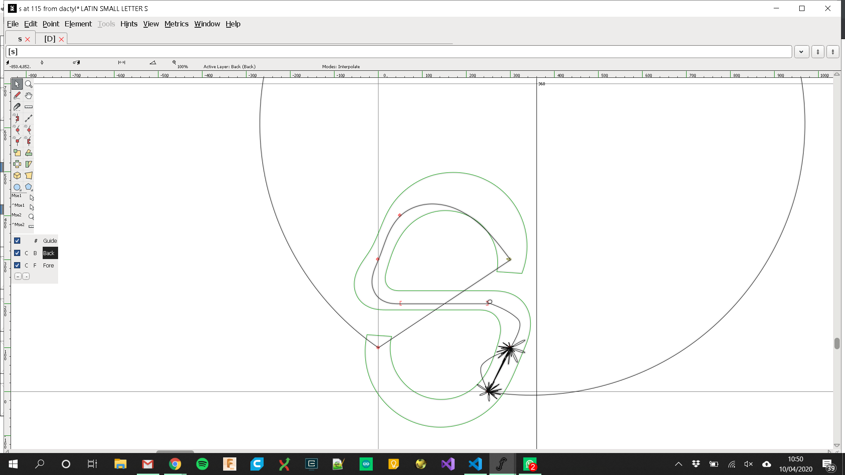Image resolution: width=845 pixels, height=475 pixels.
Task: Click the red point at the diagonal's lower-left end
Action: (x=378, y=347)
